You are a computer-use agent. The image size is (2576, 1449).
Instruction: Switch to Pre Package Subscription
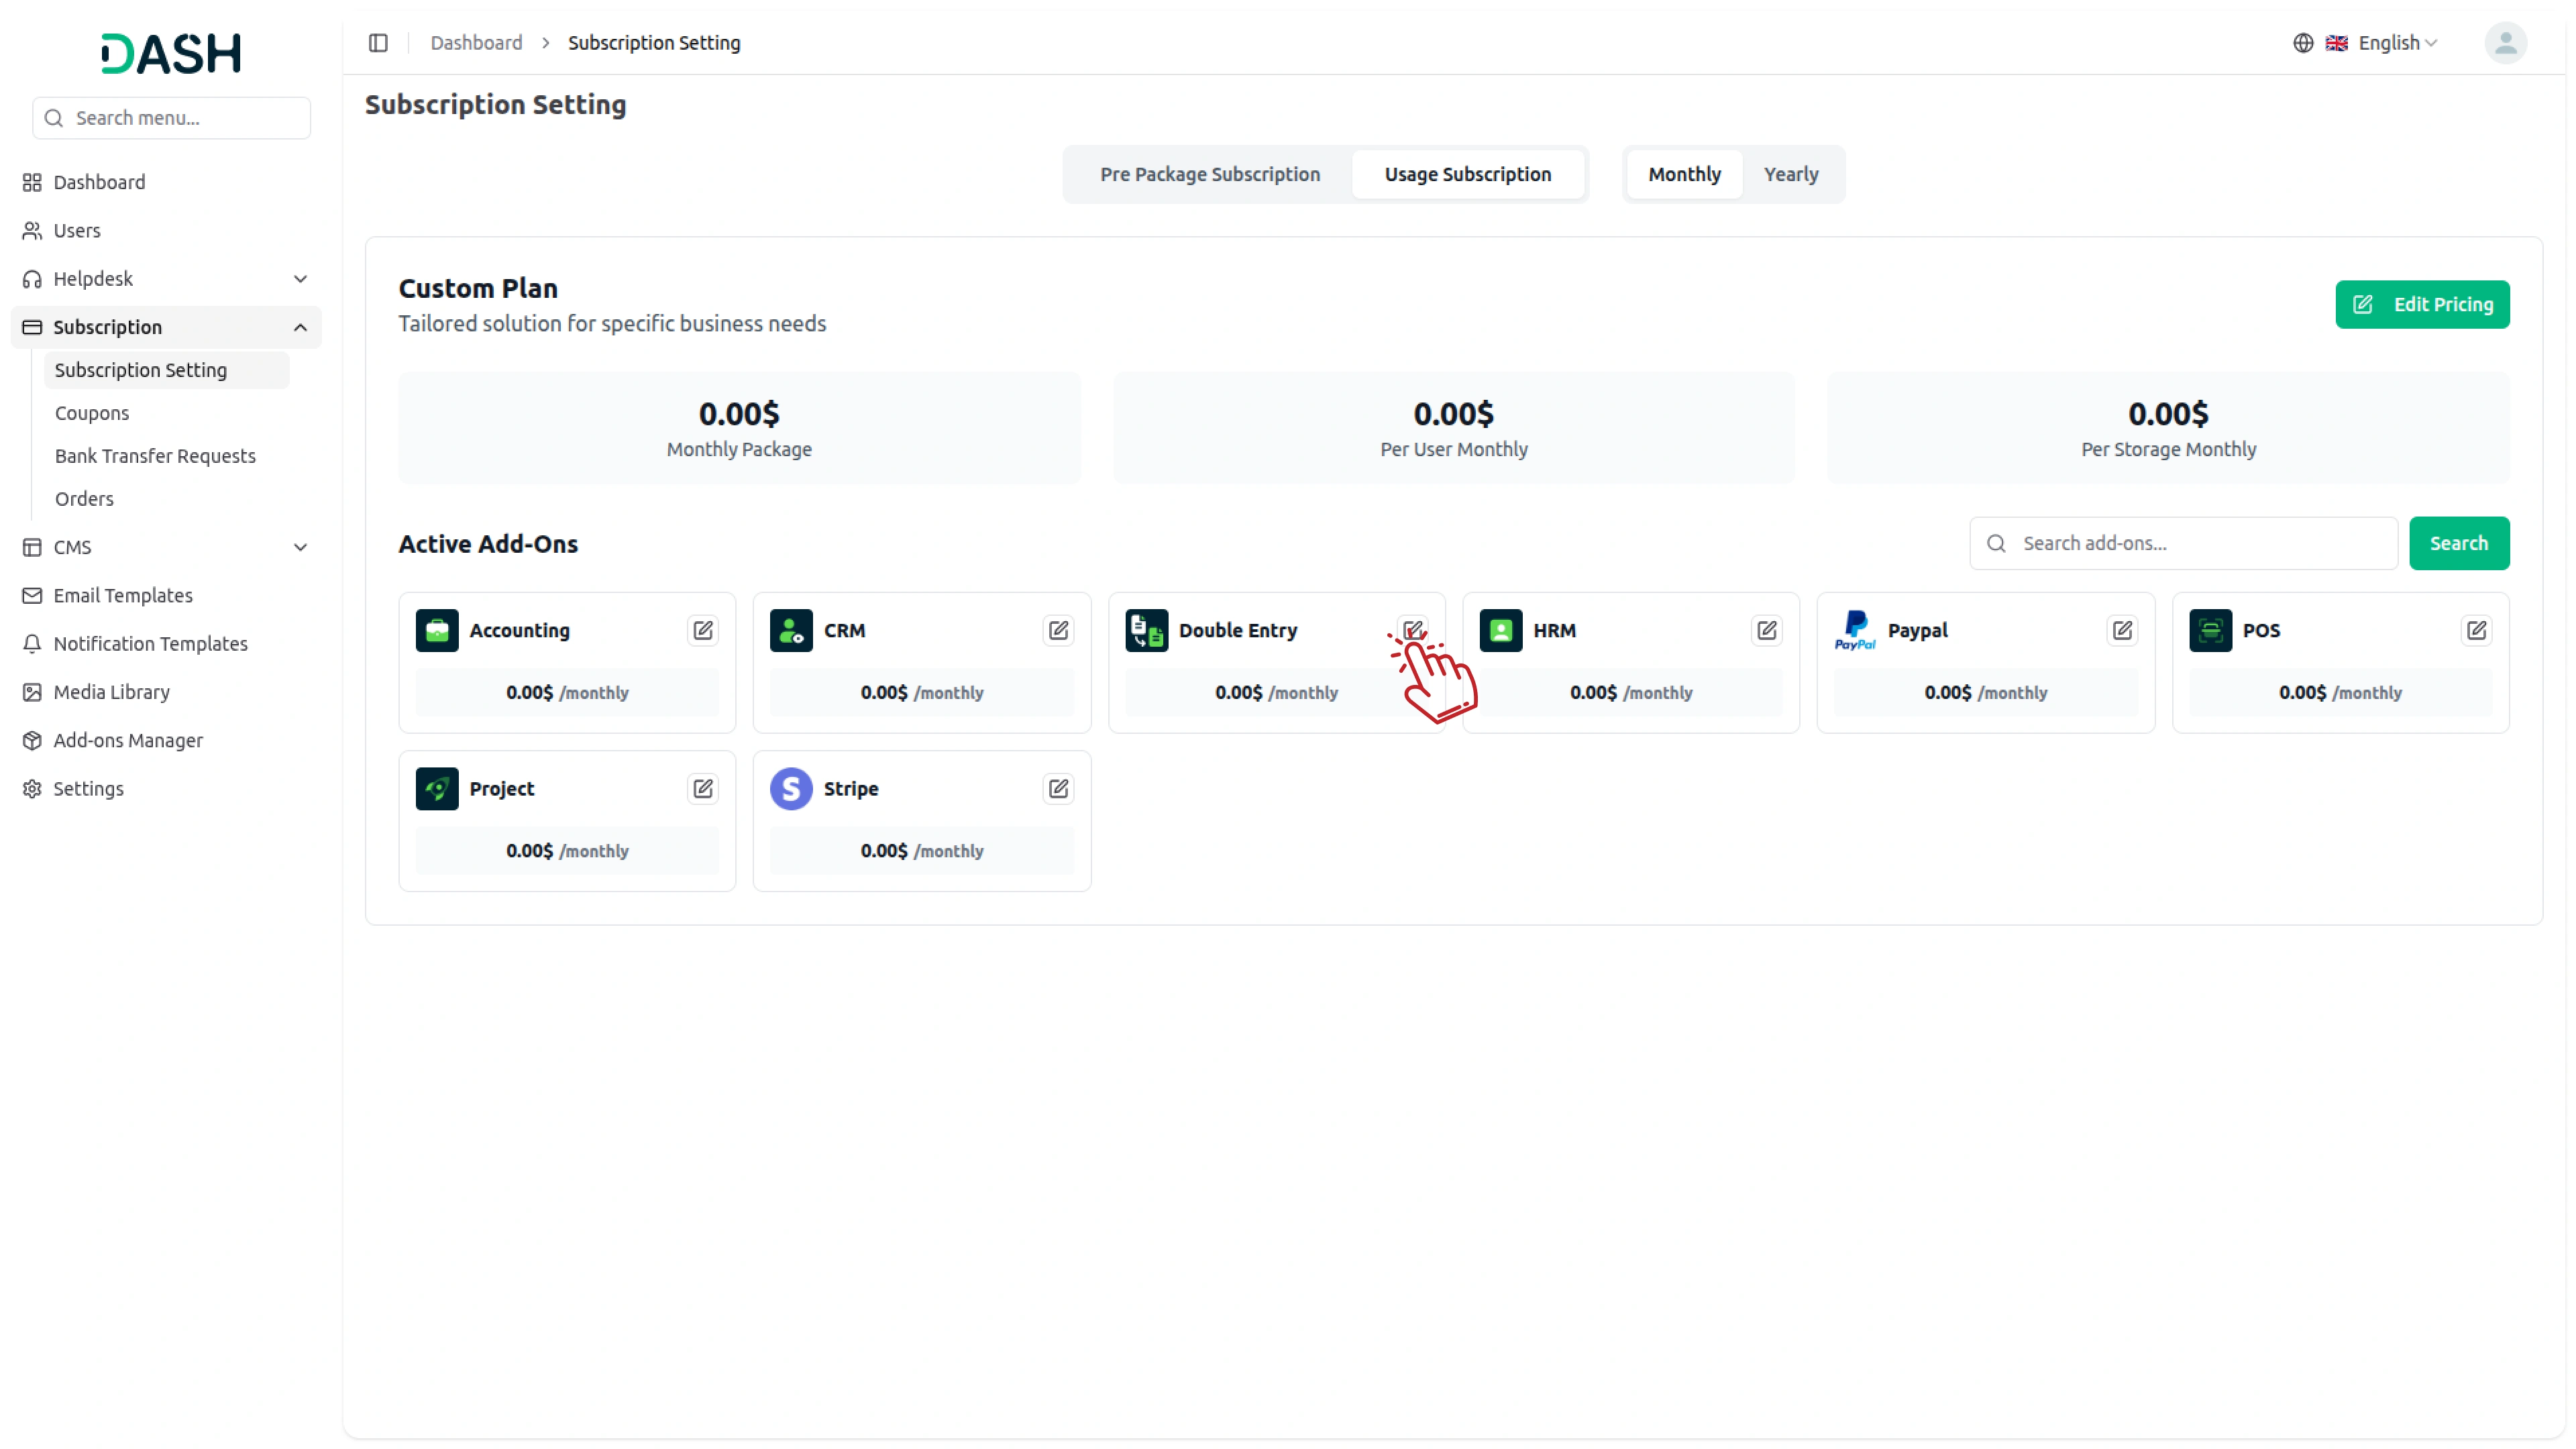pyautogui.click(x=1210, y=174)
